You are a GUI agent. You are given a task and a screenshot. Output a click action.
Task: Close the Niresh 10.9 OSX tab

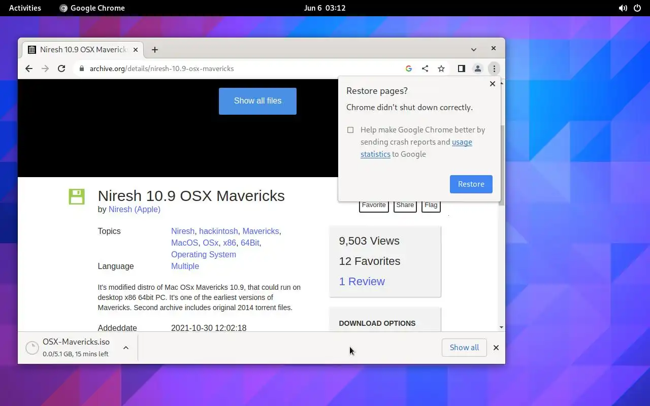point(136,49)
